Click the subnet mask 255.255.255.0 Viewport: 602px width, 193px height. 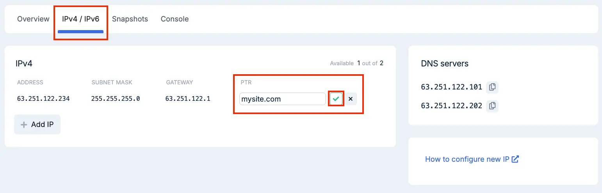pos(116,98)
